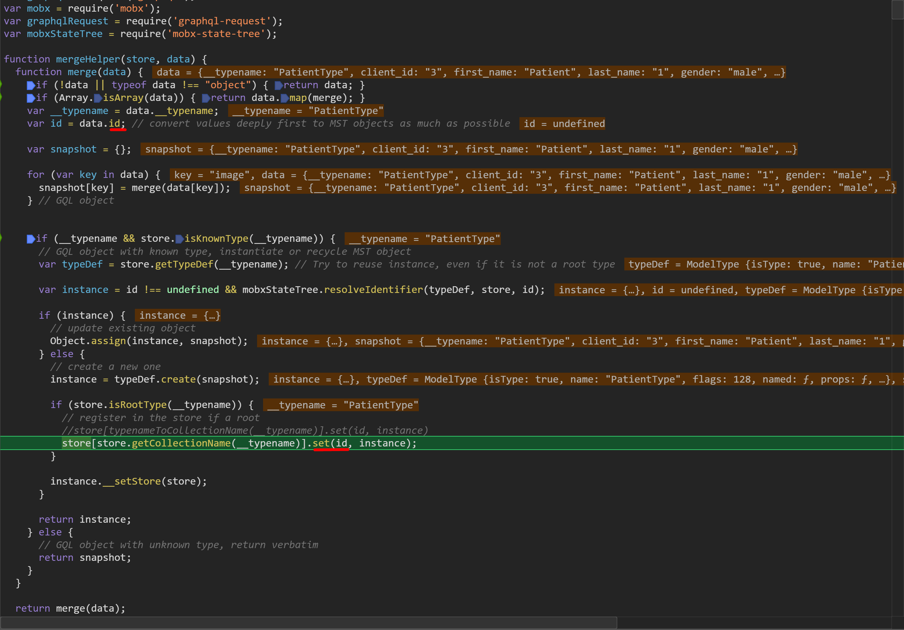Toggle the inline breakpoint before "if (__typename &&"

tap(31, 239)
